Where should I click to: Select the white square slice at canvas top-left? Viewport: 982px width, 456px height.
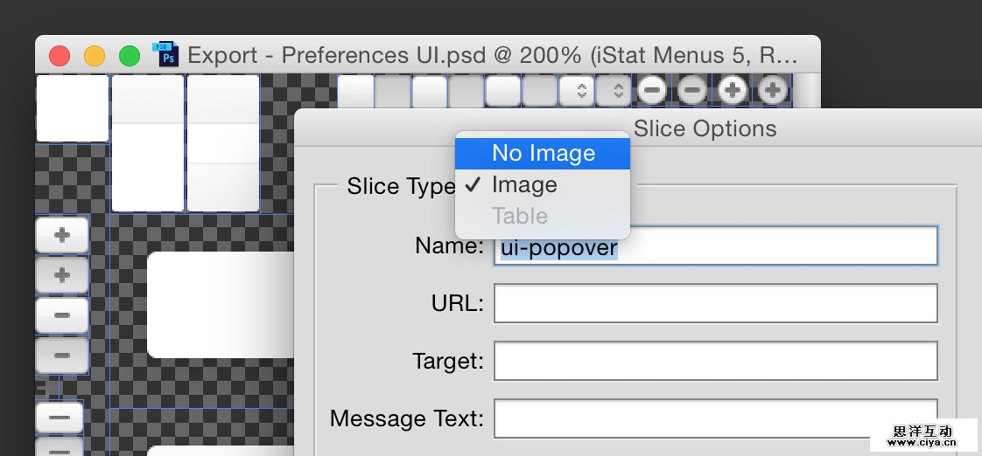pos(72,108)
